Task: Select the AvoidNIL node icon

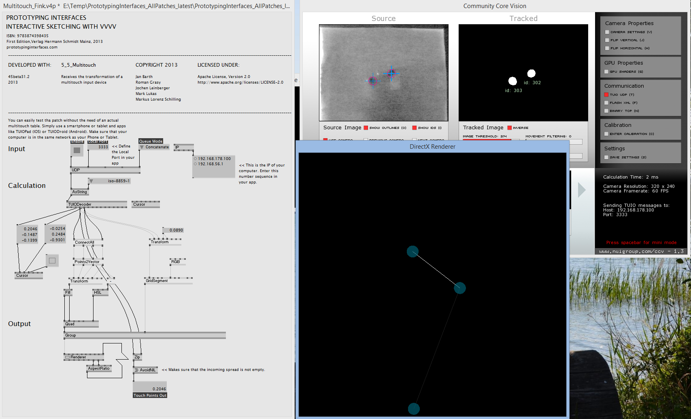Action: coord(136,370)
